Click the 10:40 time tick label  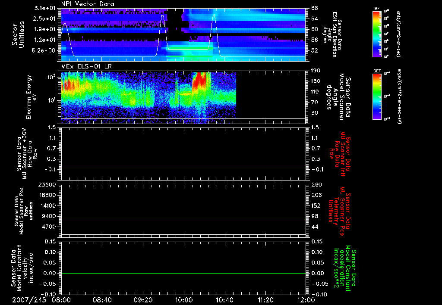pyautogui.click(x=224, y=300)
